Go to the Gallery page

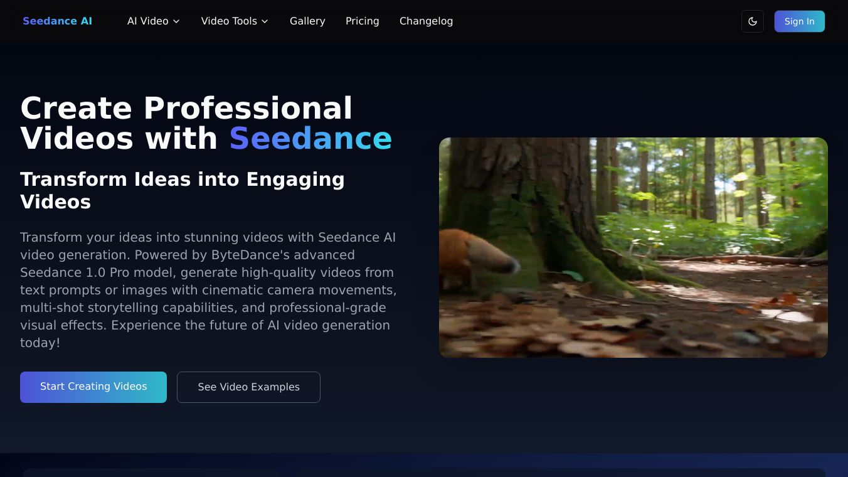[x=307, y=21]
